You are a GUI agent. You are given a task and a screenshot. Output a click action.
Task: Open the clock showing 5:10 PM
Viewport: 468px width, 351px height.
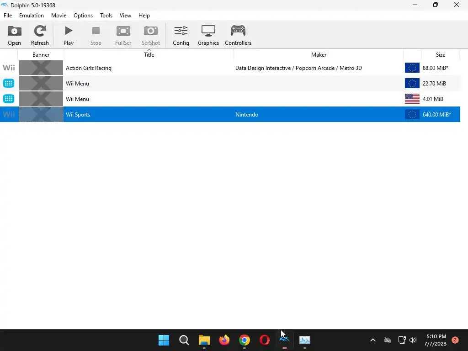coord(435,340)
